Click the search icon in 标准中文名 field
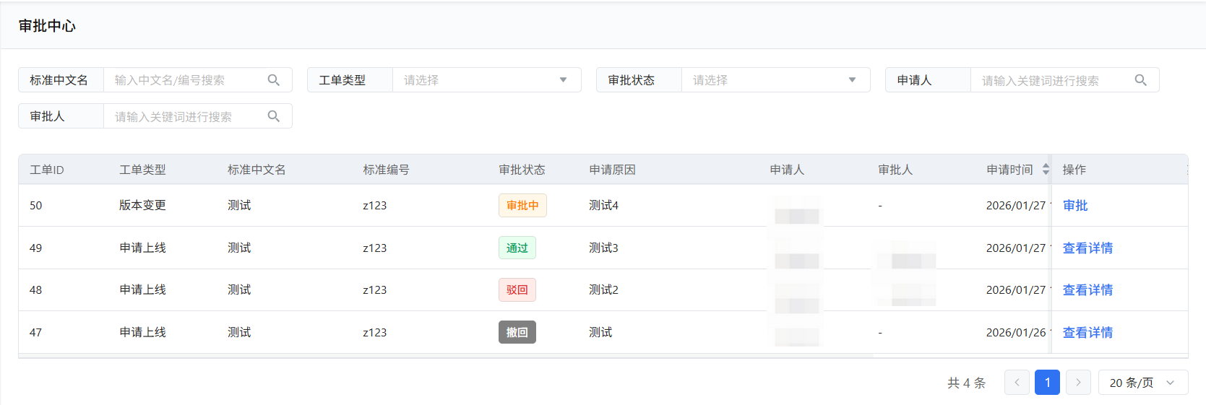 (274, 80)
